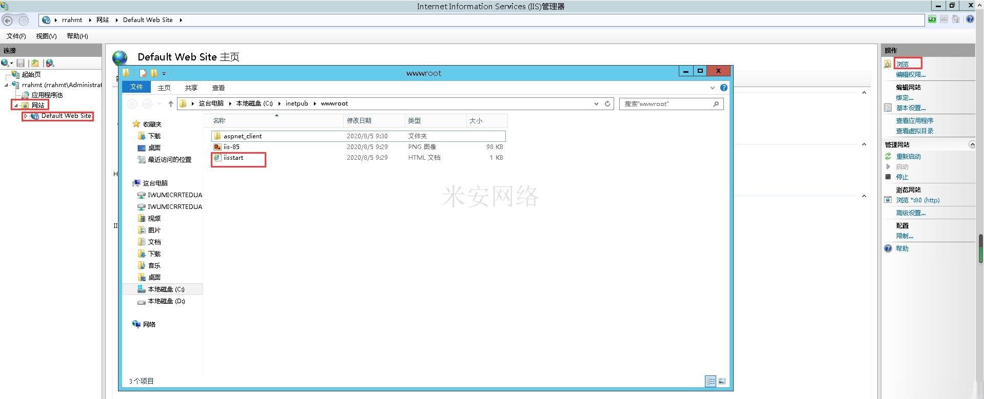Click the refresh icon in wwwroot address bar
The height and width of the screenshot is (399, 984).
(607, 103)
